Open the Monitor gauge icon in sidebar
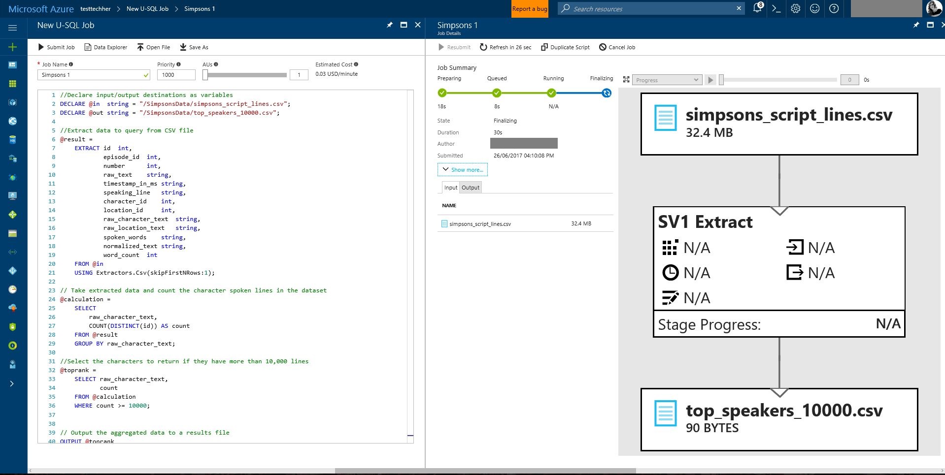The height and width of the screenshot is (475, 945). (13, 289)
